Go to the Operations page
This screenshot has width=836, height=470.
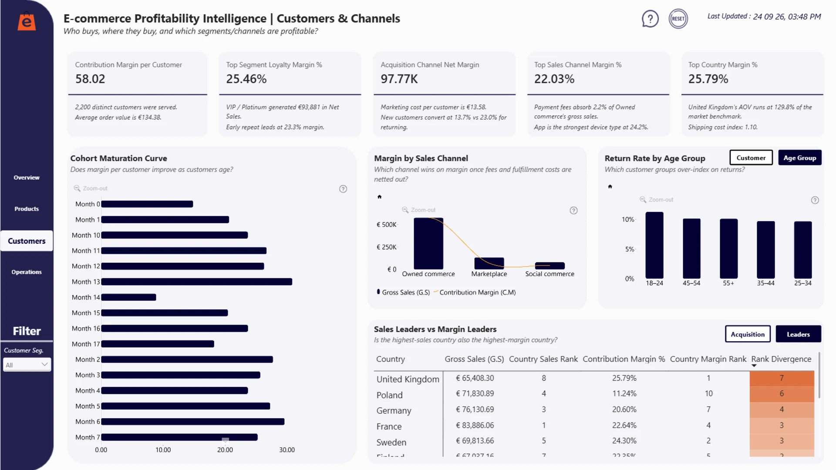point(27,272)
